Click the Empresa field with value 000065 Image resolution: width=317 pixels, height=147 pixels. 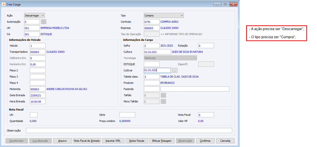(152, 28)
